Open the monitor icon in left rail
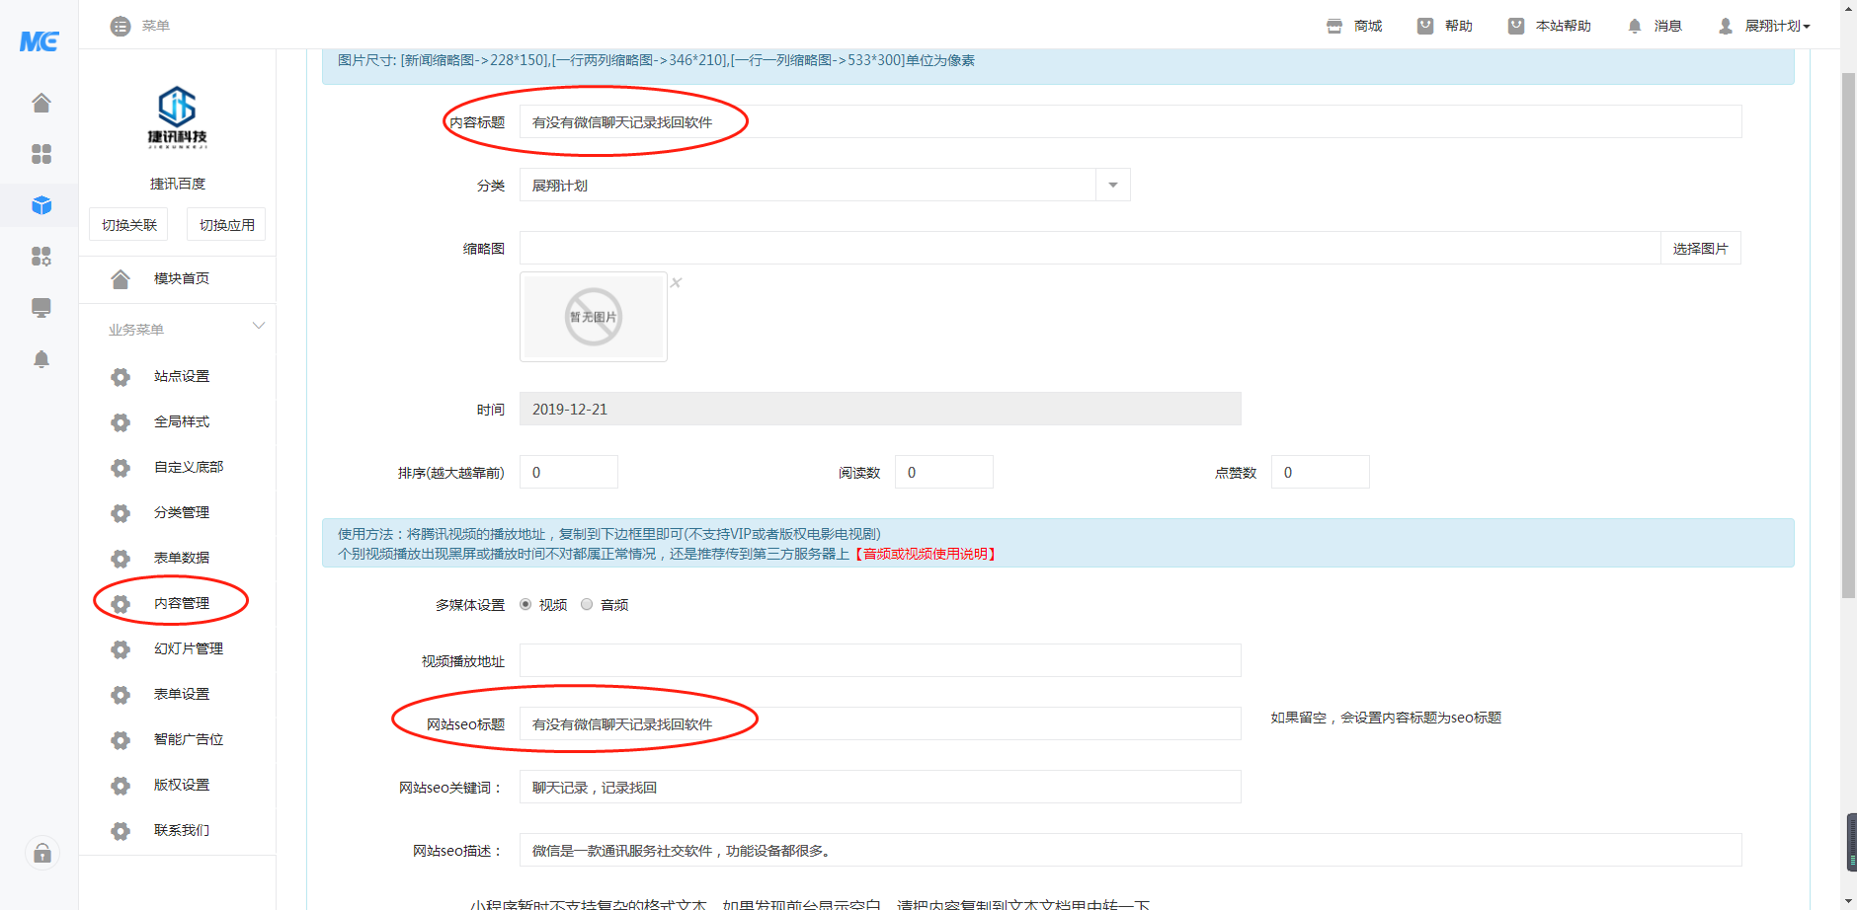Image resolution: width=1857 pixels, height=910 pixels. 41,308
